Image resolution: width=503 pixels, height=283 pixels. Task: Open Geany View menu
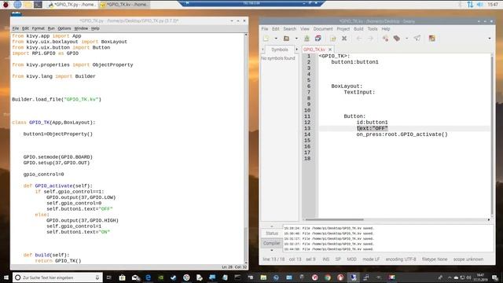coord(305,29)
